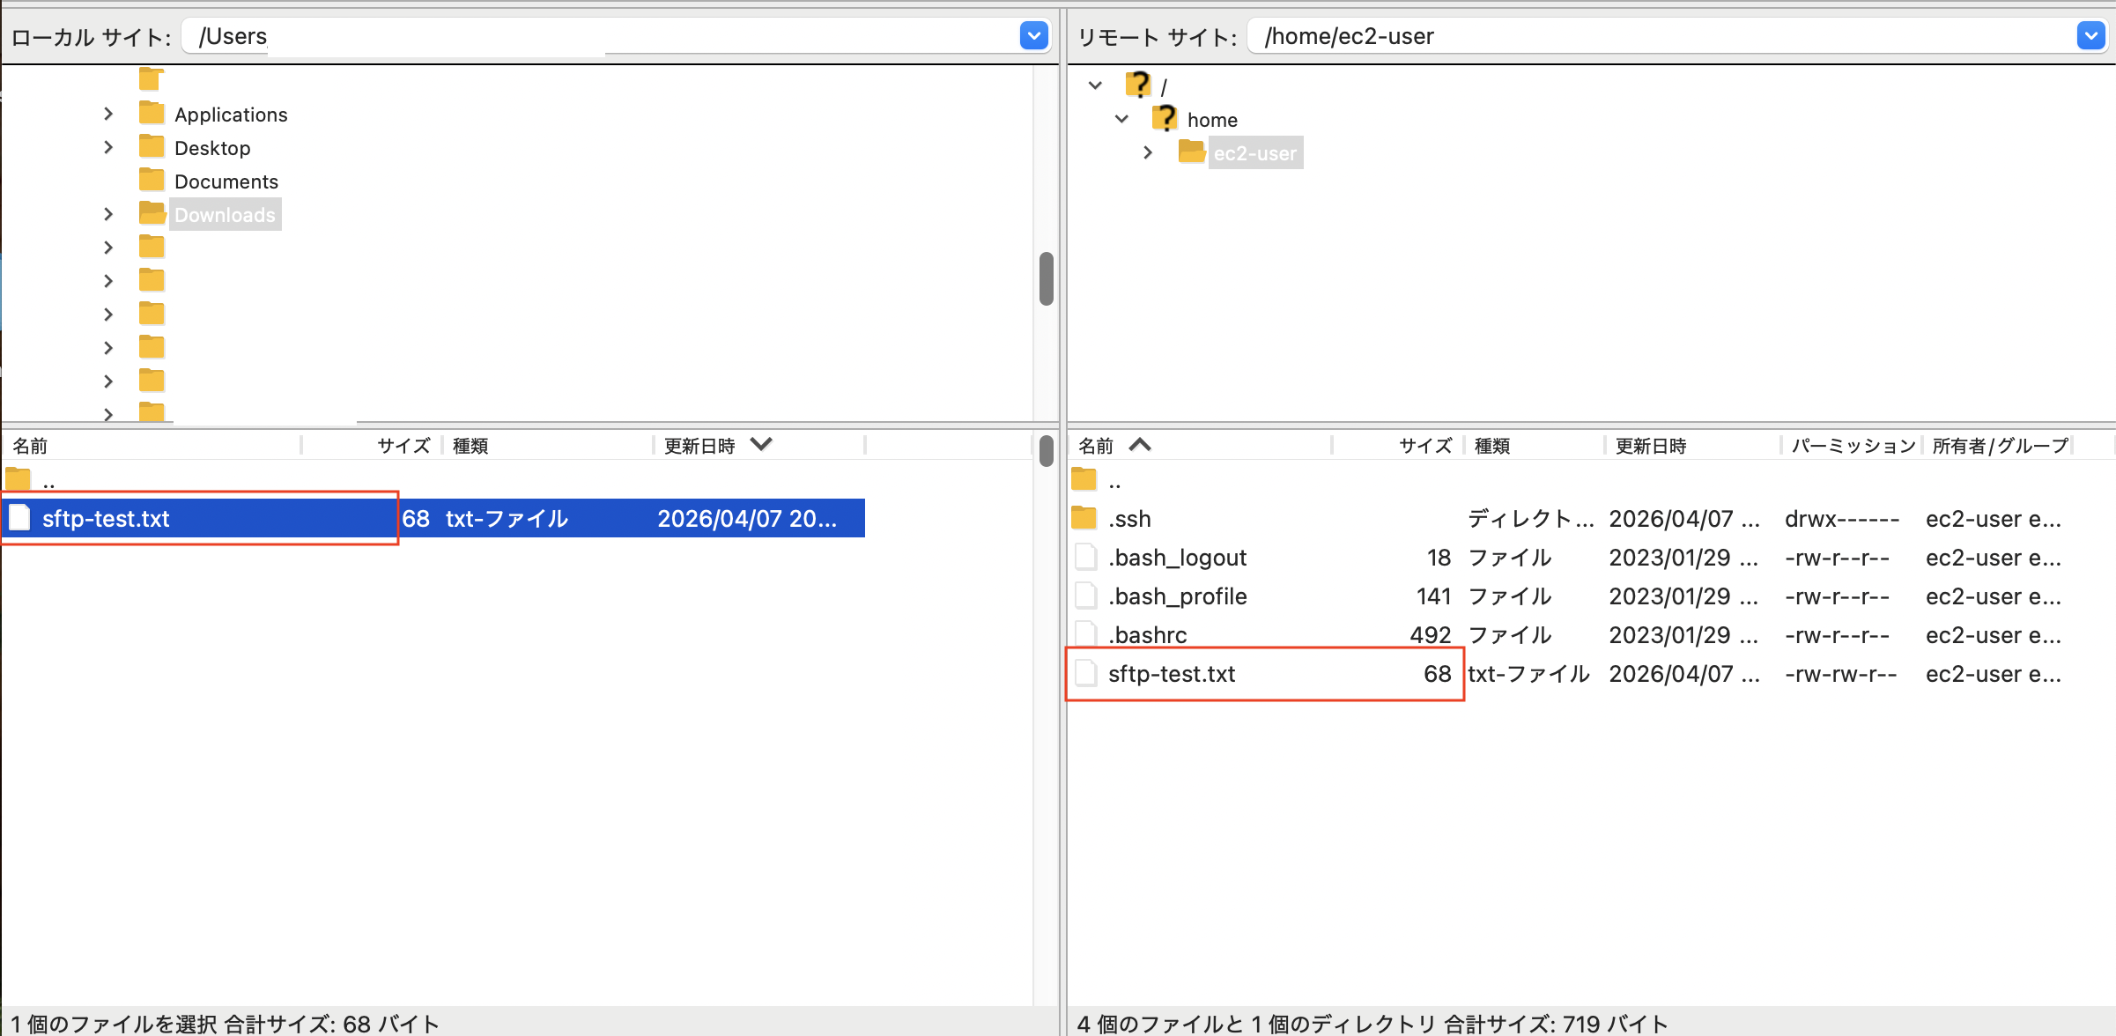The height and width of the screenshot is (1036, 2116).
Task: Select the Documents folder
Action: click(x=227, y=181)
